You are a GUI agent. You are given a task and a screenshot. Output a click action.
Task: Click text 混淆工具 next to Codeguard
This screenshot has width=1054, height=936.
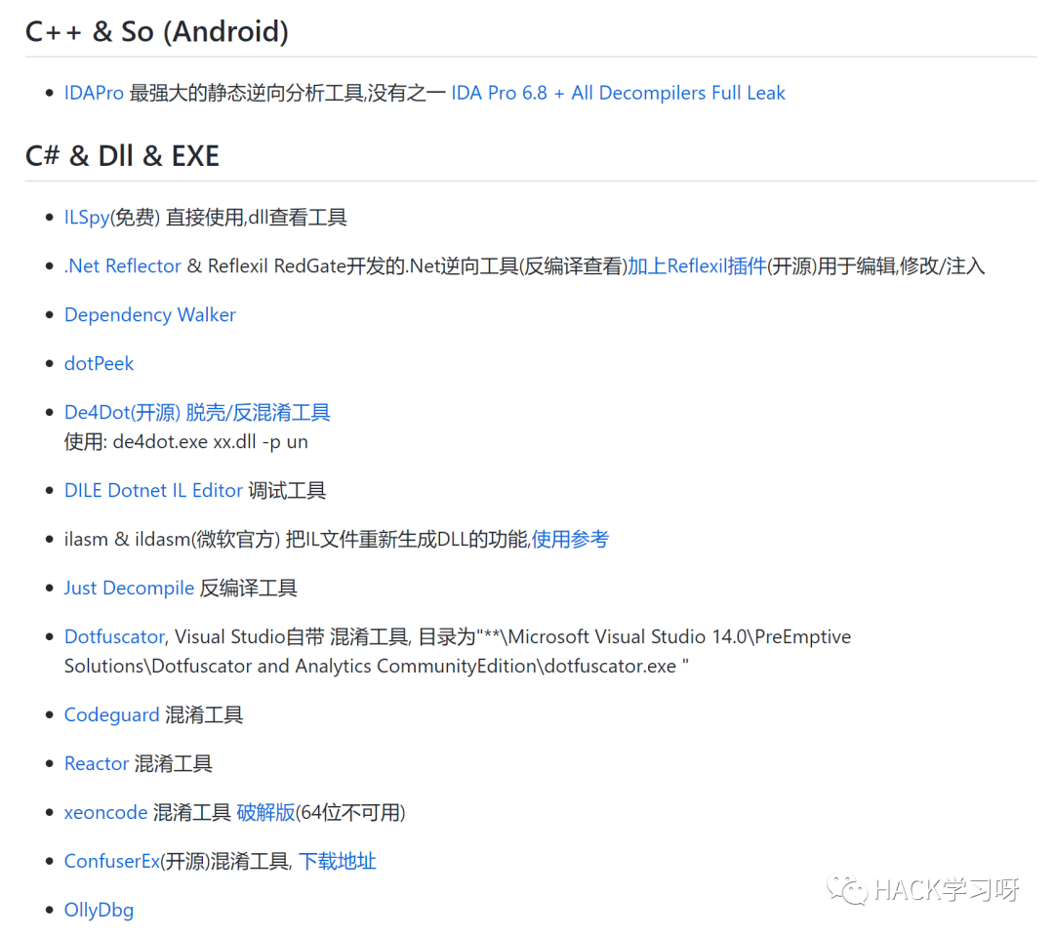click(x=204, y=714)
